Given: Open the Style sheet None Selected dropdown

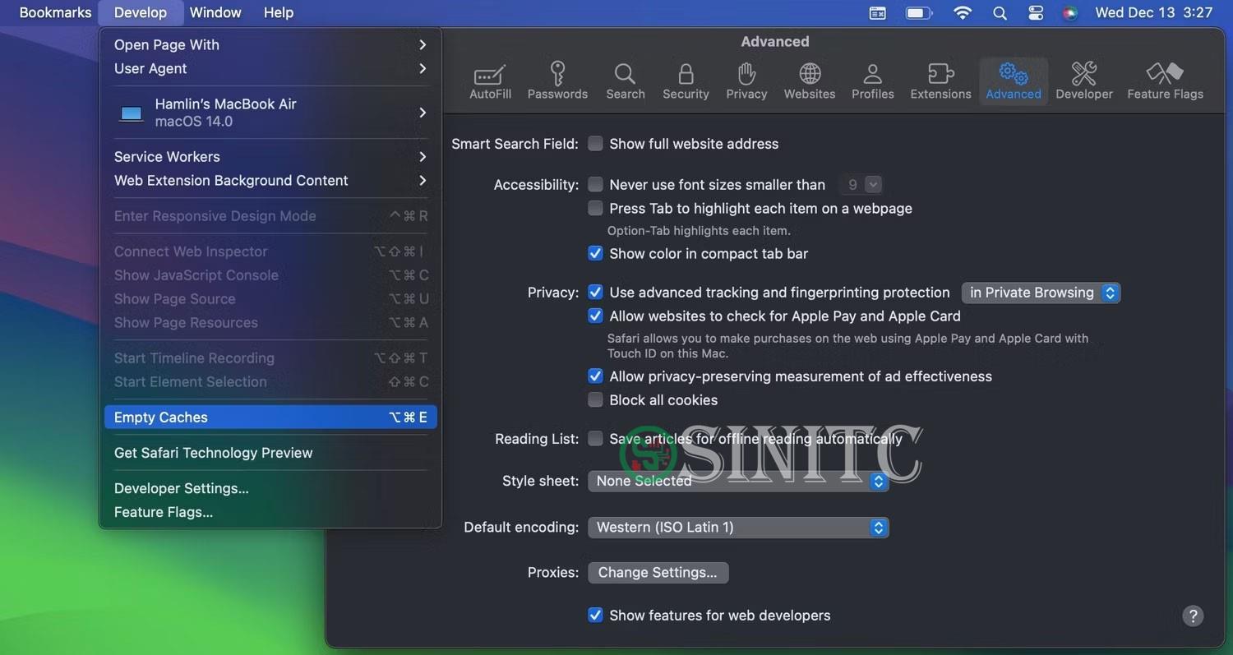Looking at the screenshot, I should coord(738,481).
